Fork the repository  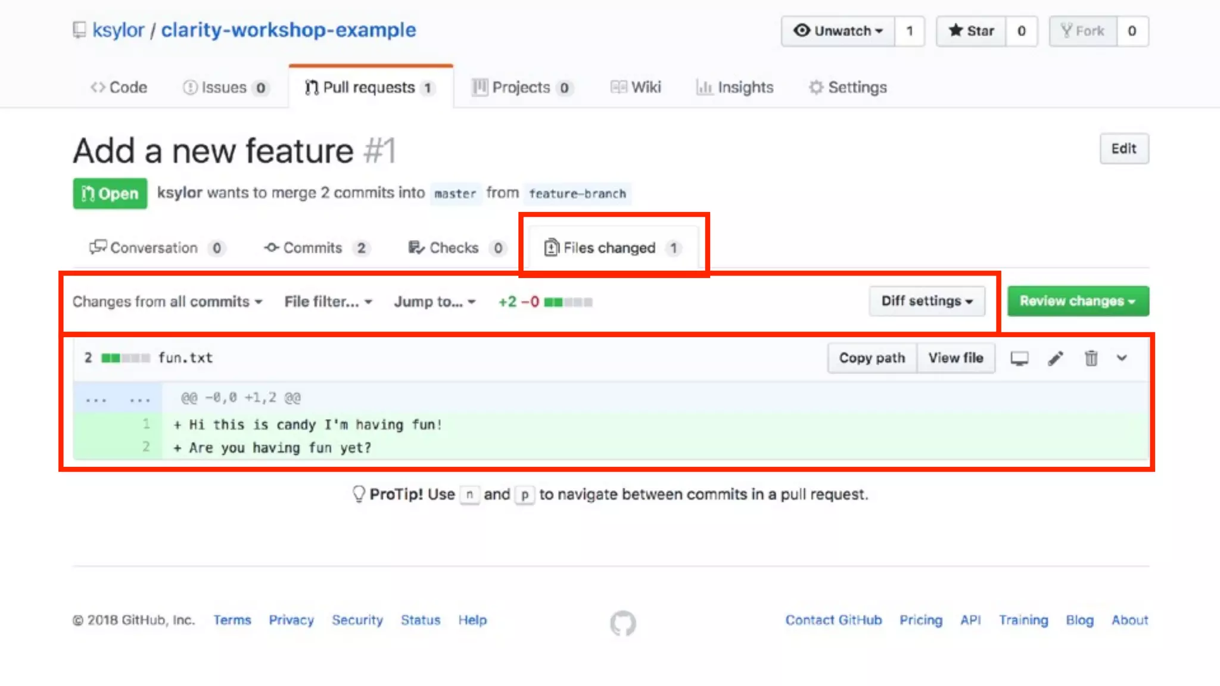(1082, 31)
